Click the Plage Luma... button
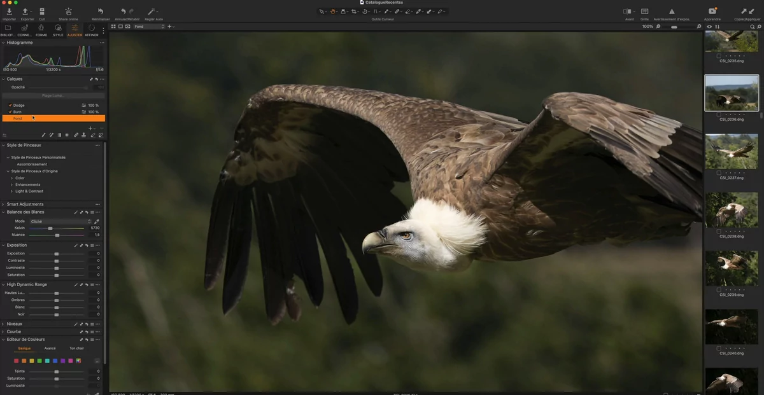This screenshot has width=764, height=395. point(53,96)
